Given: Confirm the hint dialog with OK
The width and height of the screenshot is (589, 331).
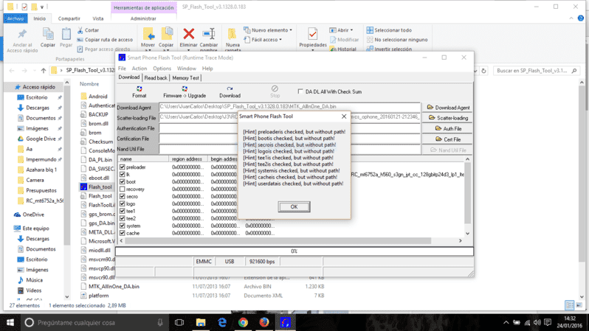Looking at the screenshot, I should click(294, 206).
